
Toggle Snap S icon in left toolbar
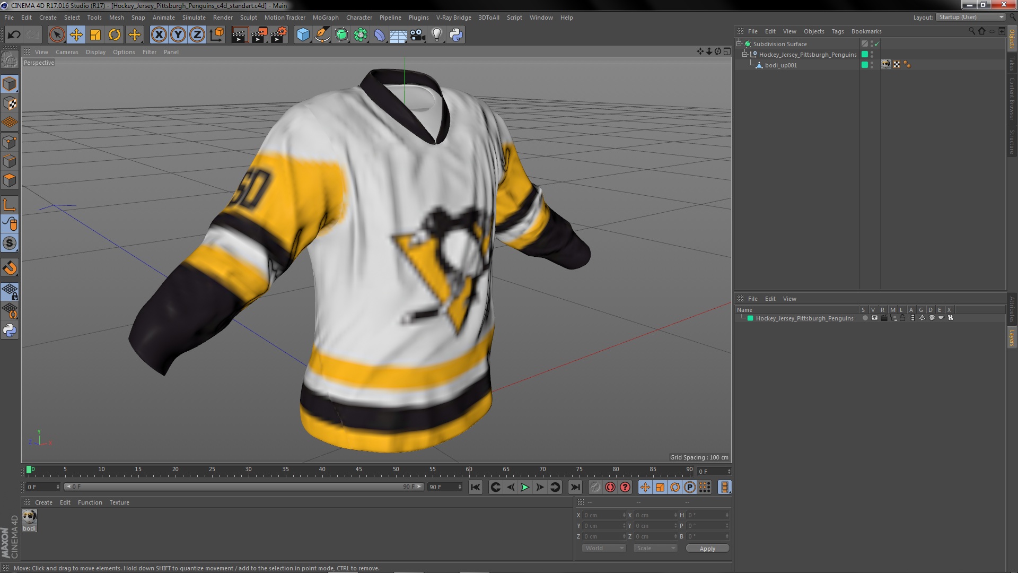(10, 243)
